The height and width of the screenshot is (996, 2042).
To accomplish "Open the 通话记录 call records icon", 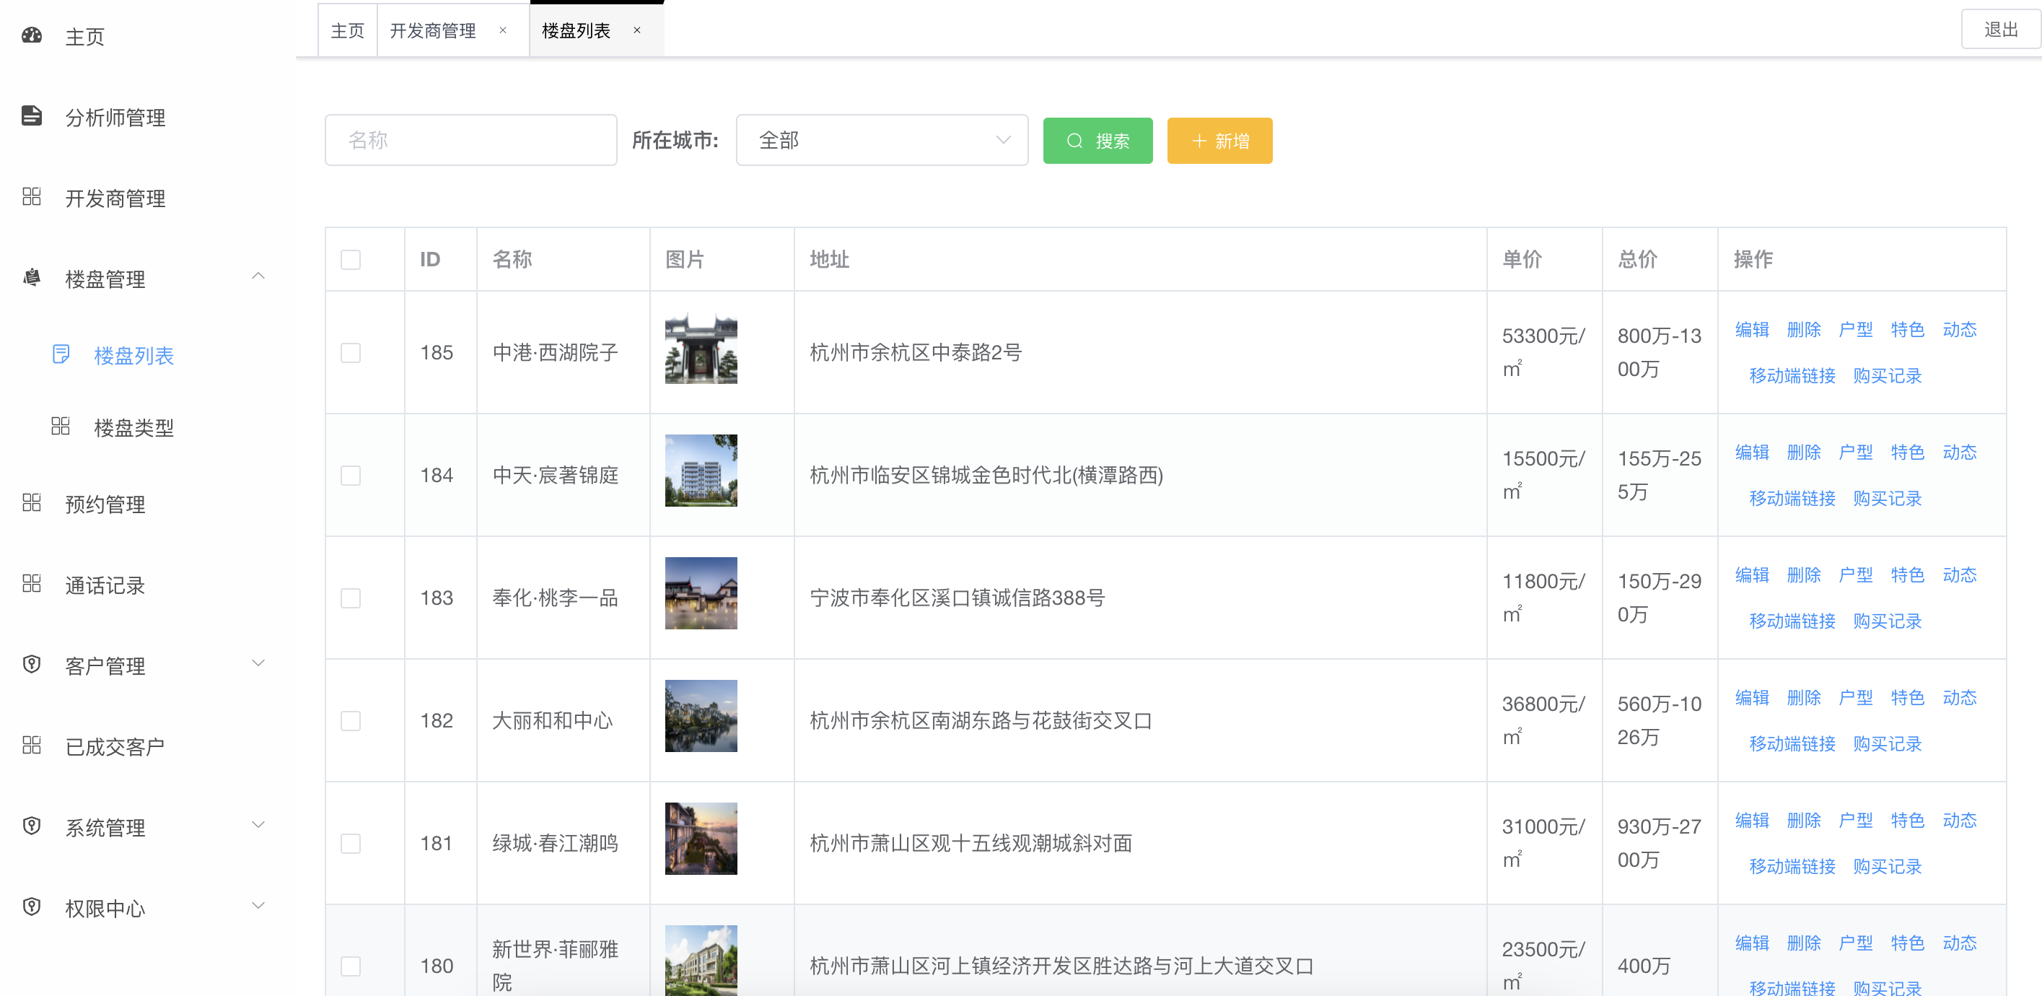I will 31,584.
